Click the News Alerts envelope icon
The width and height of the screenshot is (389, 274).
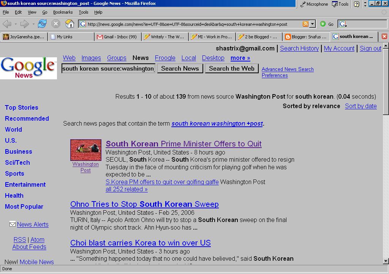(x=13, y=224)
